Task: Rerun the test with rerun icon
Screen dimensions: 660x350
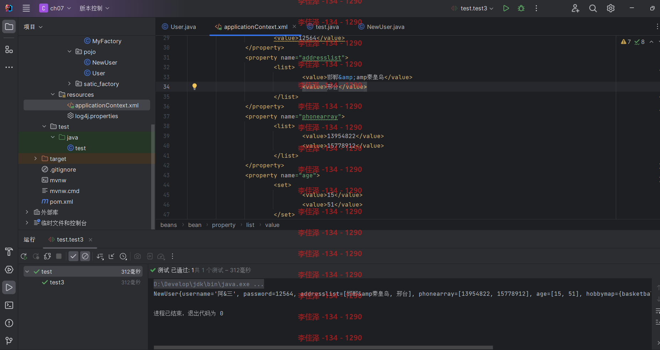Action: point(24,256)
